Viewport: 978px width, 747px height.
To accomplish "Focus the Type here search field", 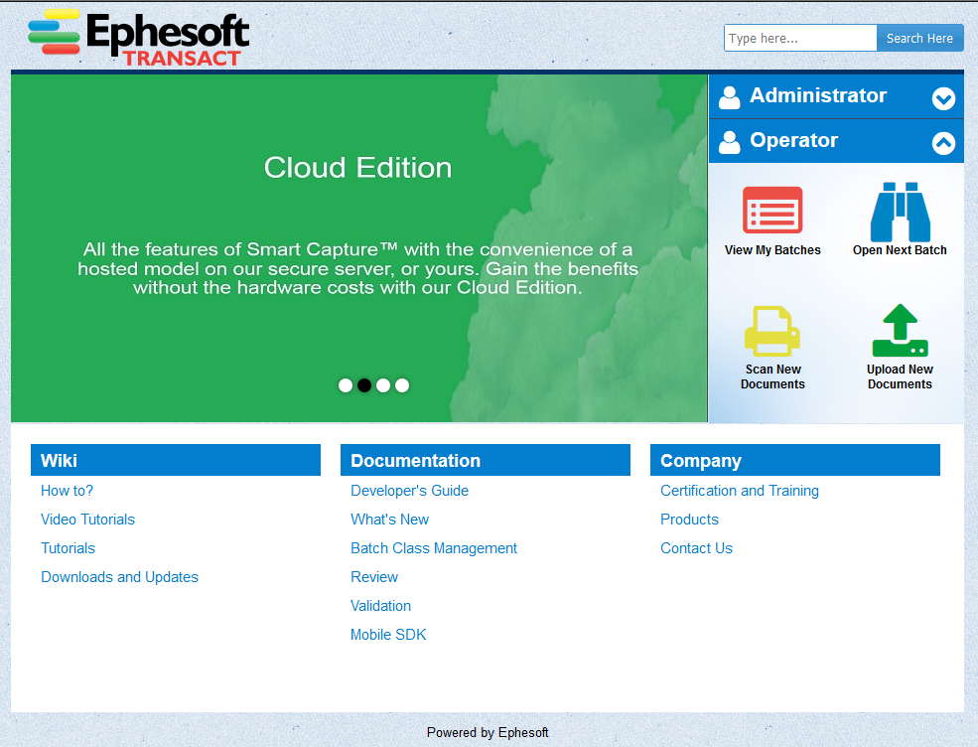I will point(800,38).
